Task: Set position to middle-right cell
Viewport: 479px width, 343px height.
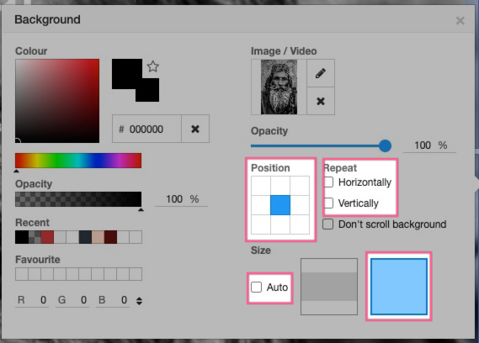Action: pyautogui.click(x=300, y=205)
